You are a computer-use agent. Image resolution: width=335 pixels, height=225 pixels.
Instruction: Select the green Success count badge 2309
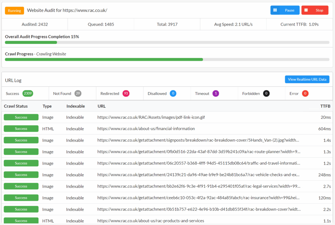tap(28, 94)
